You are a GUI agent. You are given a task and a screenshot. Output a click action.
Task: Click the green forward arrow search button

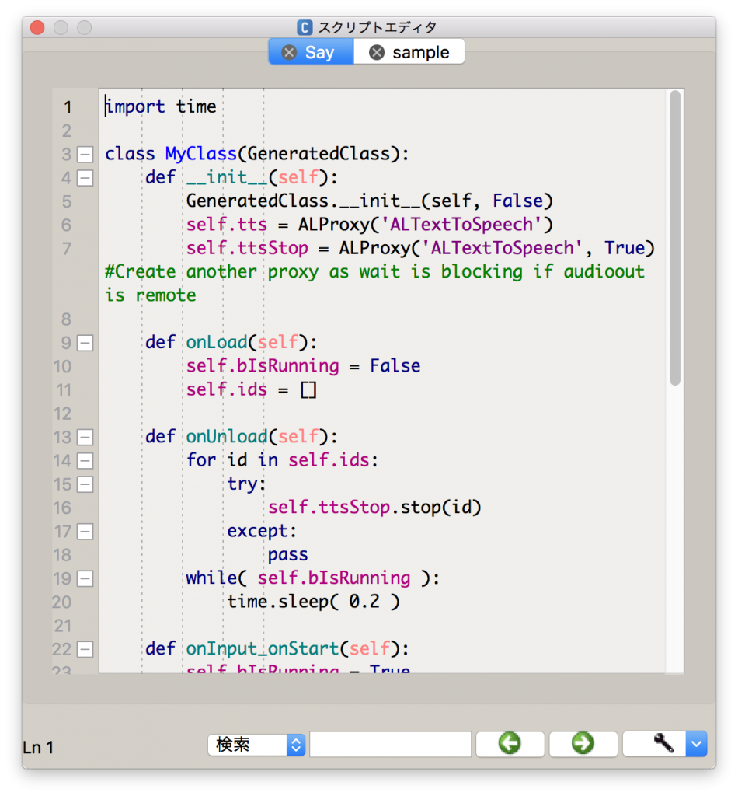point(583,744)
